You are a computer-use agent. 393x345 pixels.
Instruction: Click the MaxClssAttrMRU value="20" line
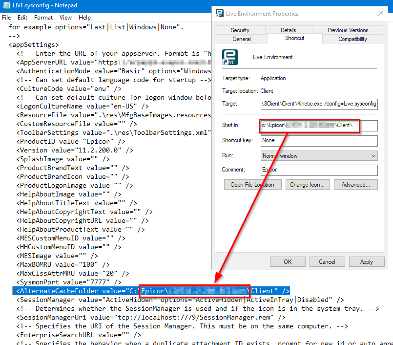73,273
